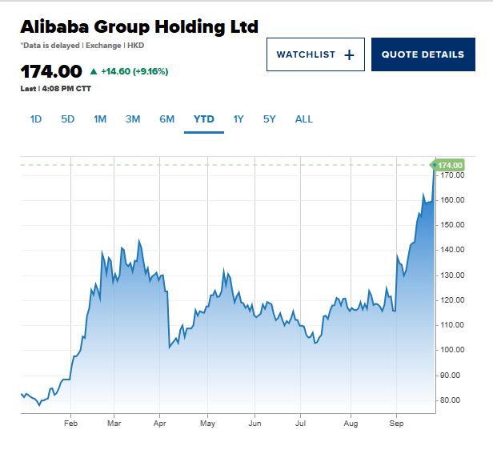The image size is (493, 450).
Task: Select the 3M time range
Action: tap(133, 119)
